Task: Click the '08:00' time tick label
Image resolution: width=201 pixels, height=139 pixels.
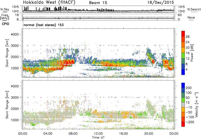Action: (x=73, y=134)
